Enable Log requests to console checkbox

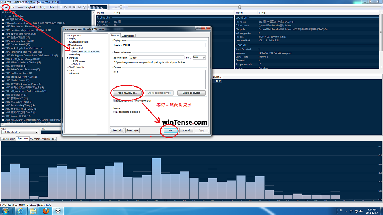tap(115, 112)
